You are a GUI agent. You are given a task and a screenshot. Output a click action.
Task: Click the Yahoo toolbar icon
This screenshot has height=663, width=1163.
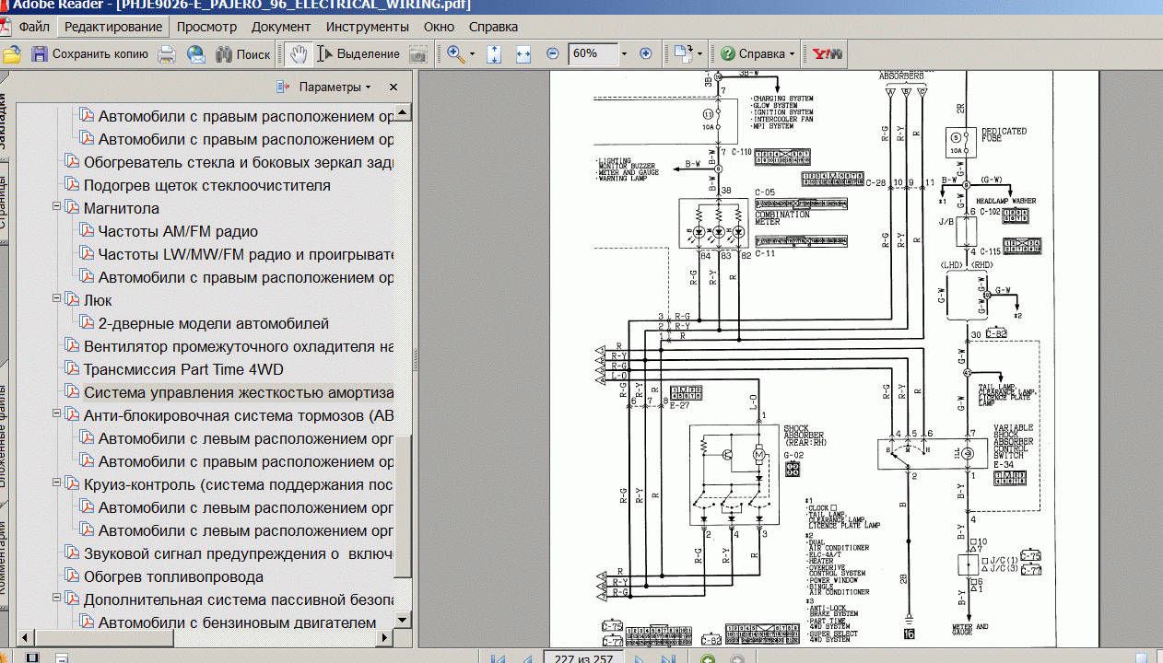tap(827, 54)
